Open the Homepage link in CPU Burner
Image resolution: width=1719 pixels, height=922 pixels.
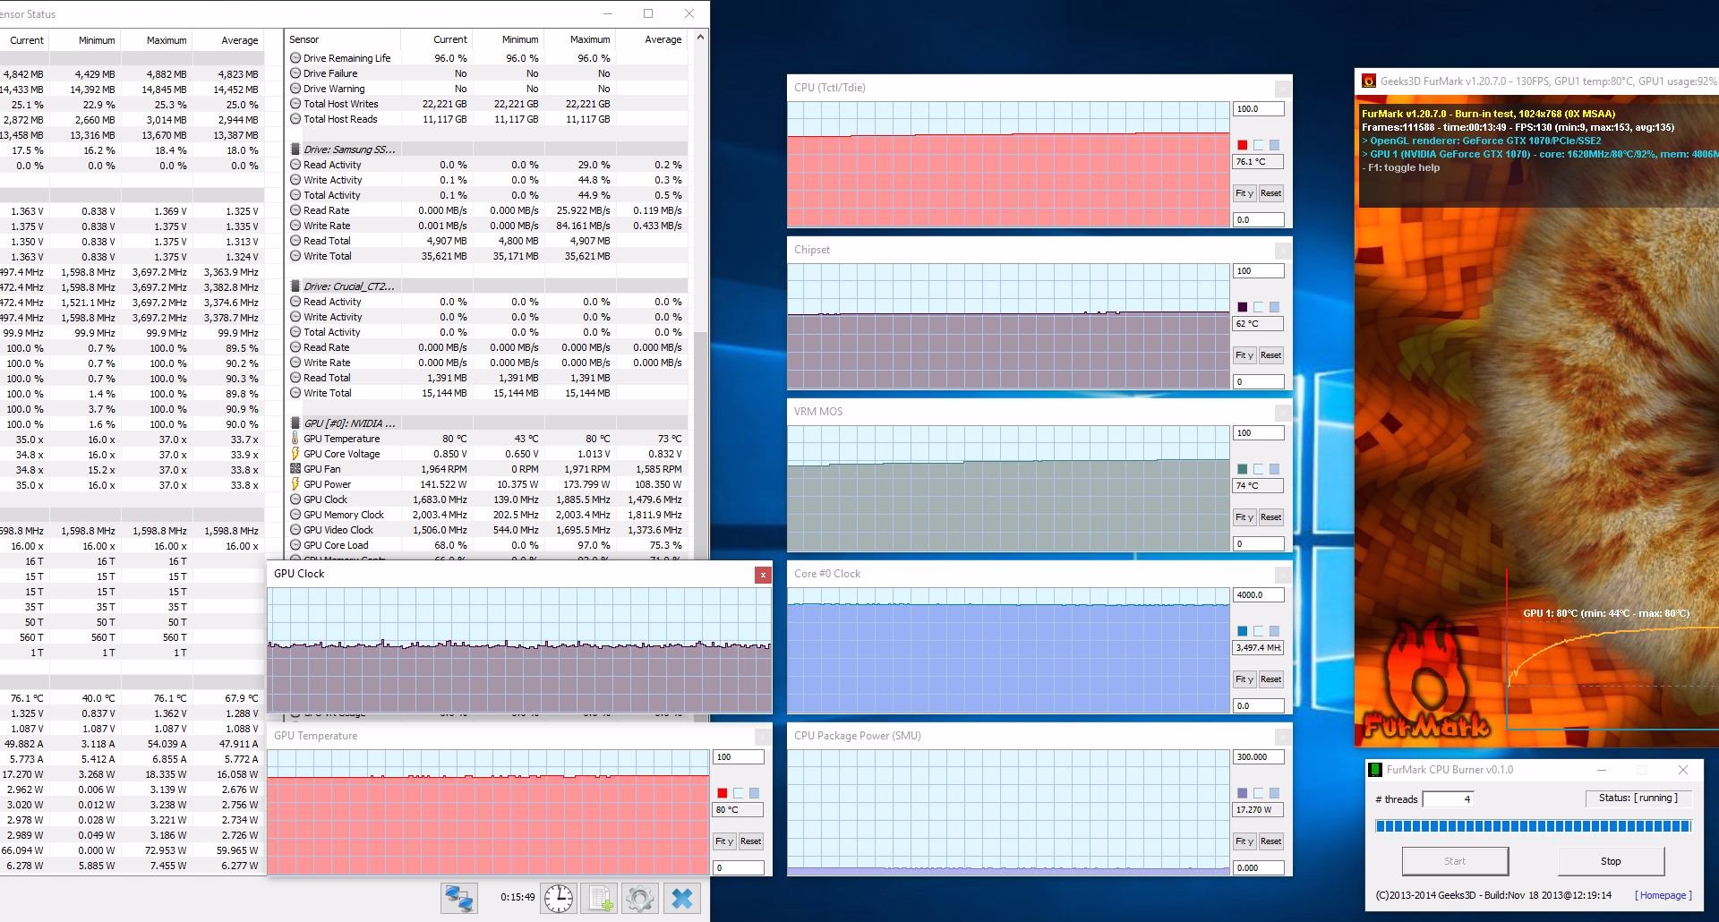pos(1663,895)
